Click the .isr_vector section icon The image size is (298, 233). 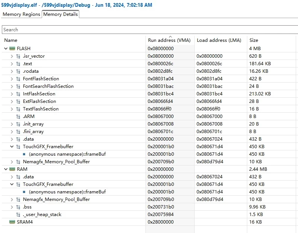(18, 56)
